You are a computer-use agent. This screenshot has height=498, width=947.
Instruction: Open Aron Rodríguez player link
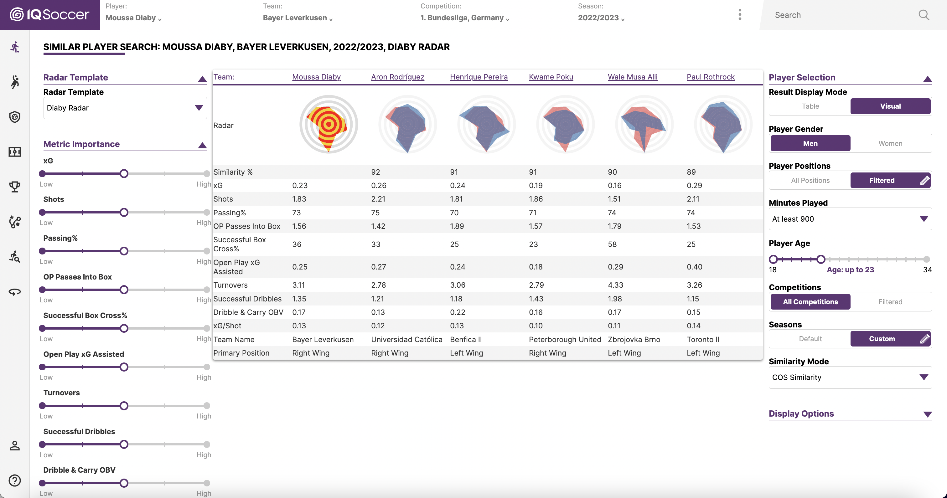pyautogui.click(x=397, y=77)
